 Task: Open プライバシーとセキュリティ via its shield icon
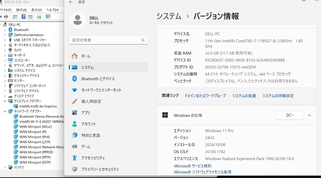(x=74, y=169)
